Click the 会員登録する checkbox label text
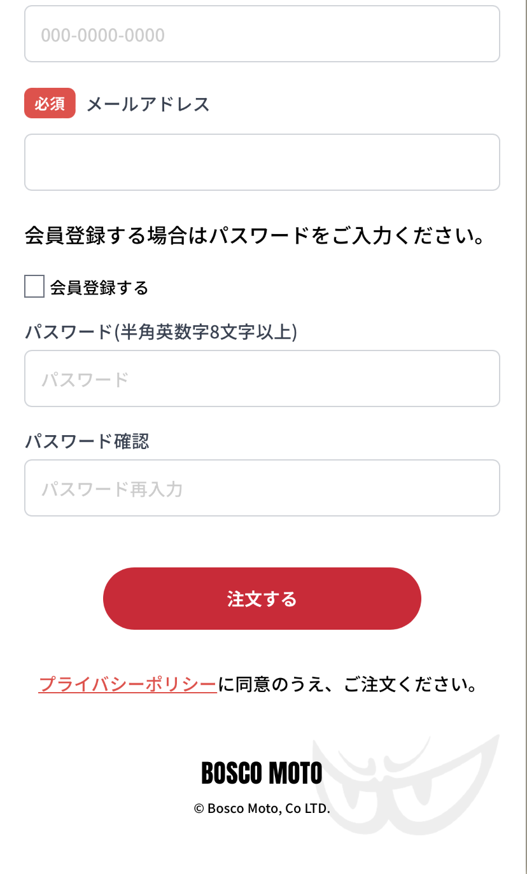 point(99,288)
